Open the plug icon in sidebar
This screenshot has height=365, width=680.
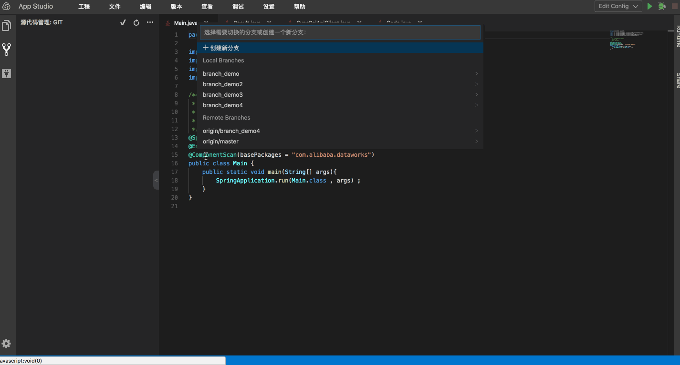click(x=7, y=73)
